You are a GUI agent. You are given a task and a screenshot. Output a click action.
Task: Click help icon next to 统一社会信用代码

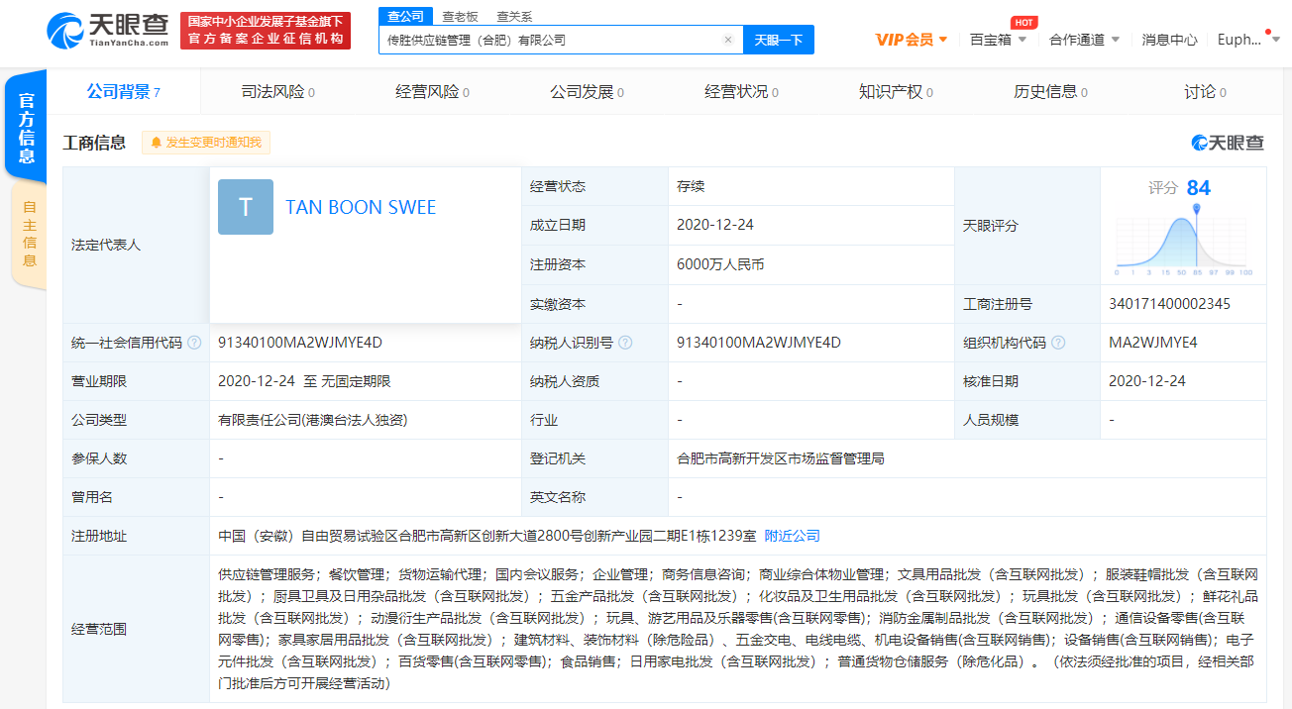click(x=194, y=343)
